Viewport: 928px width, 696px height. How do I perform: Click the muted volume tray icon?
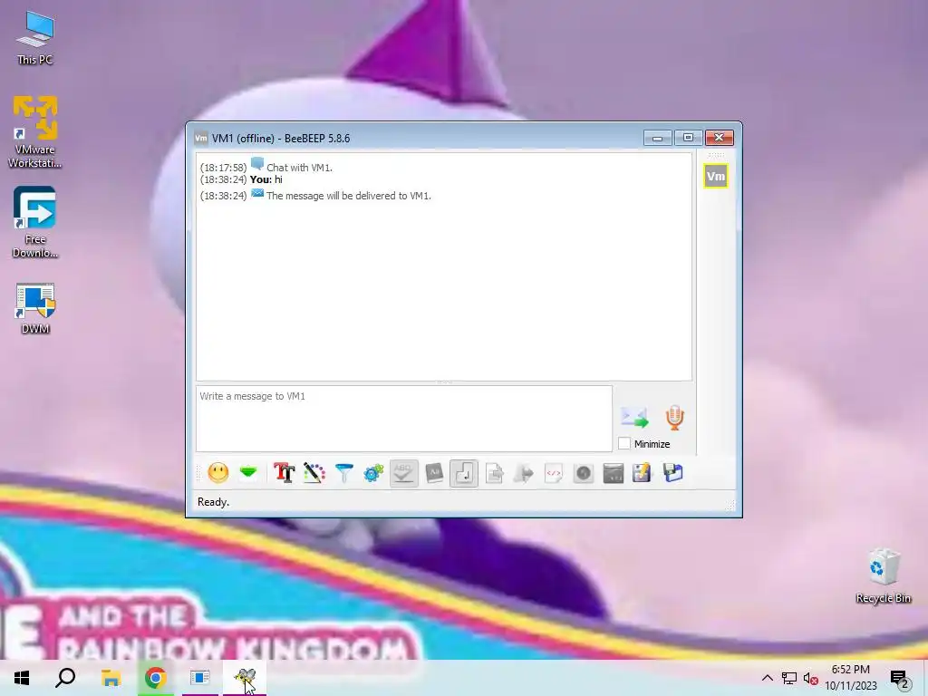(x=811, y=678)
